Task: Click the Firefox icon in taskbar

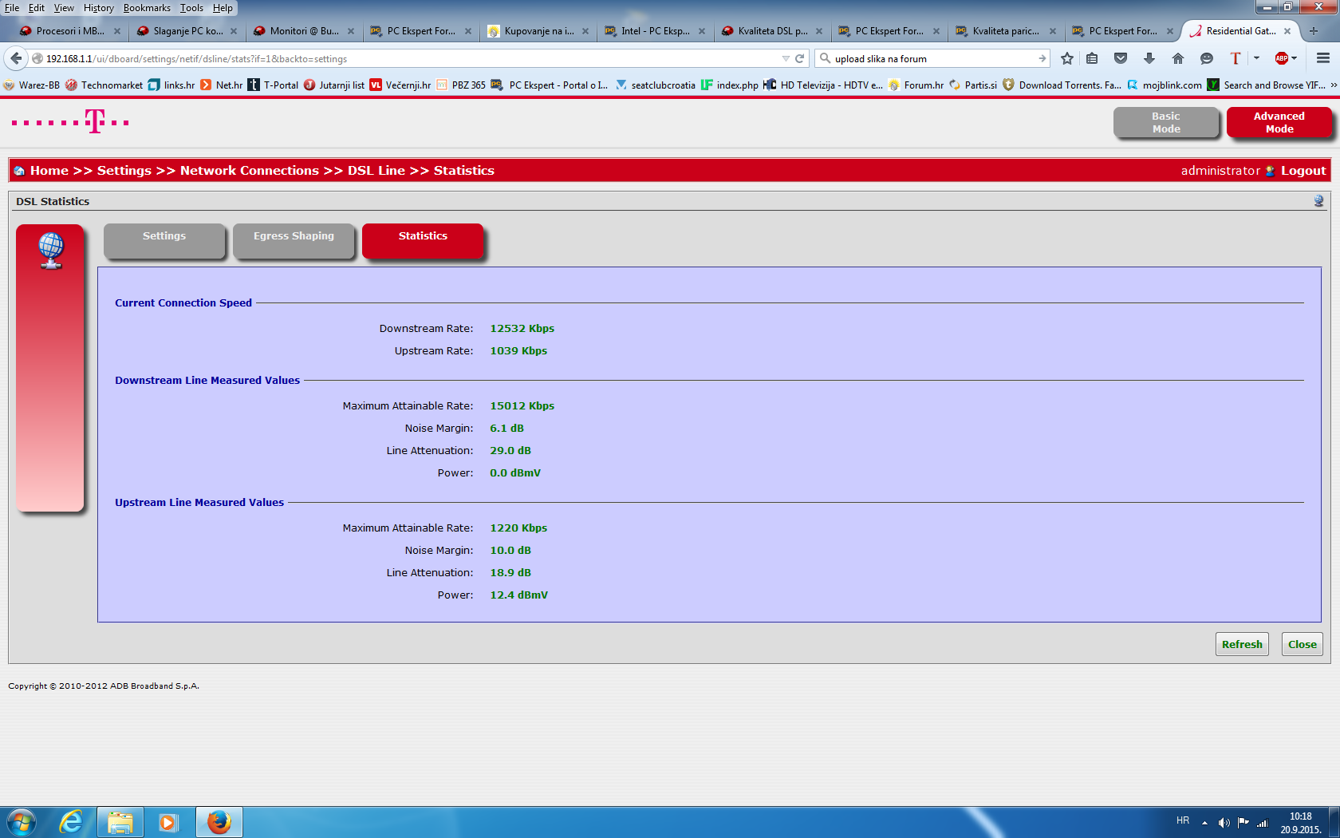Action: (219, 822)
